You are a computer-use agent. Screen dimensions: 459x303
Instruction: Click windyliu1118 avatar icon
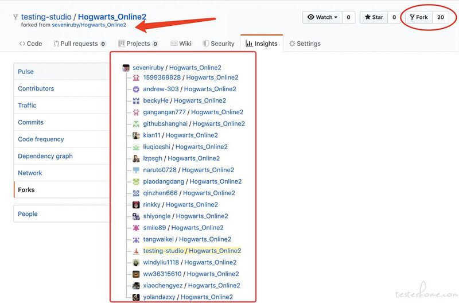coord(136,263)
